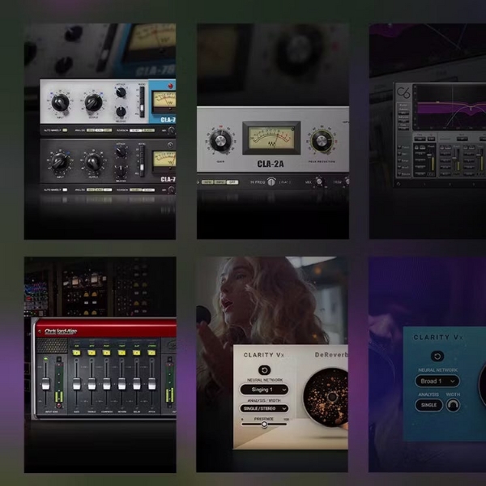Screen dimensions: 486x486
Task: Toggle Auto Makeup on the blue CLA-76
Action: (x=65, y=130)
